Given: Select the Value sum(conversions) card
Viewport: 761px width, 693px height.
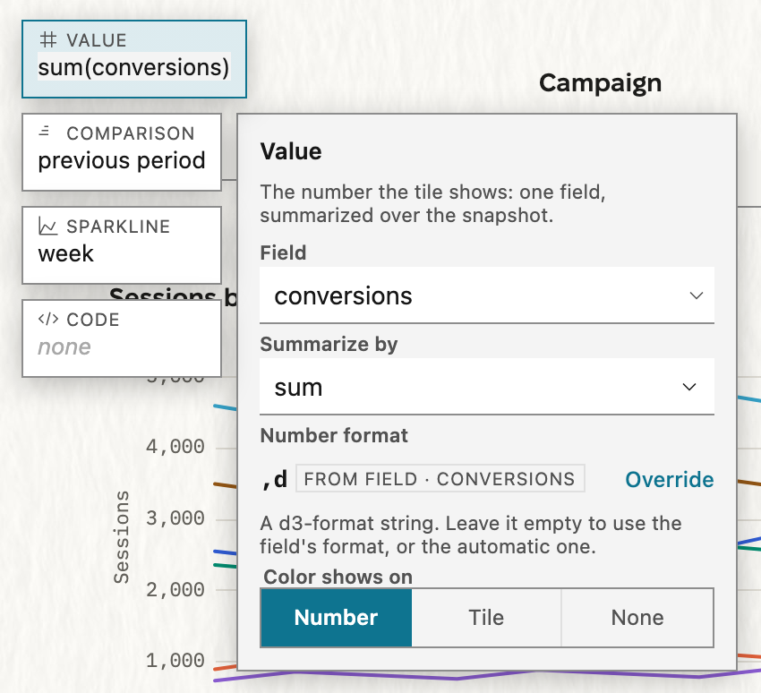Looking at the screenshot, I should pos(134,59).
